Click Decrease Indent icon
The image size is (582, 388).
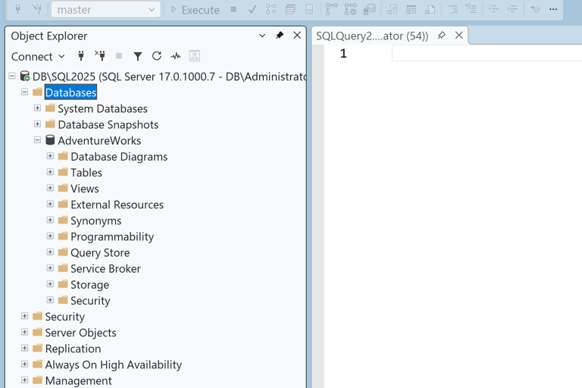pos(493,9)
